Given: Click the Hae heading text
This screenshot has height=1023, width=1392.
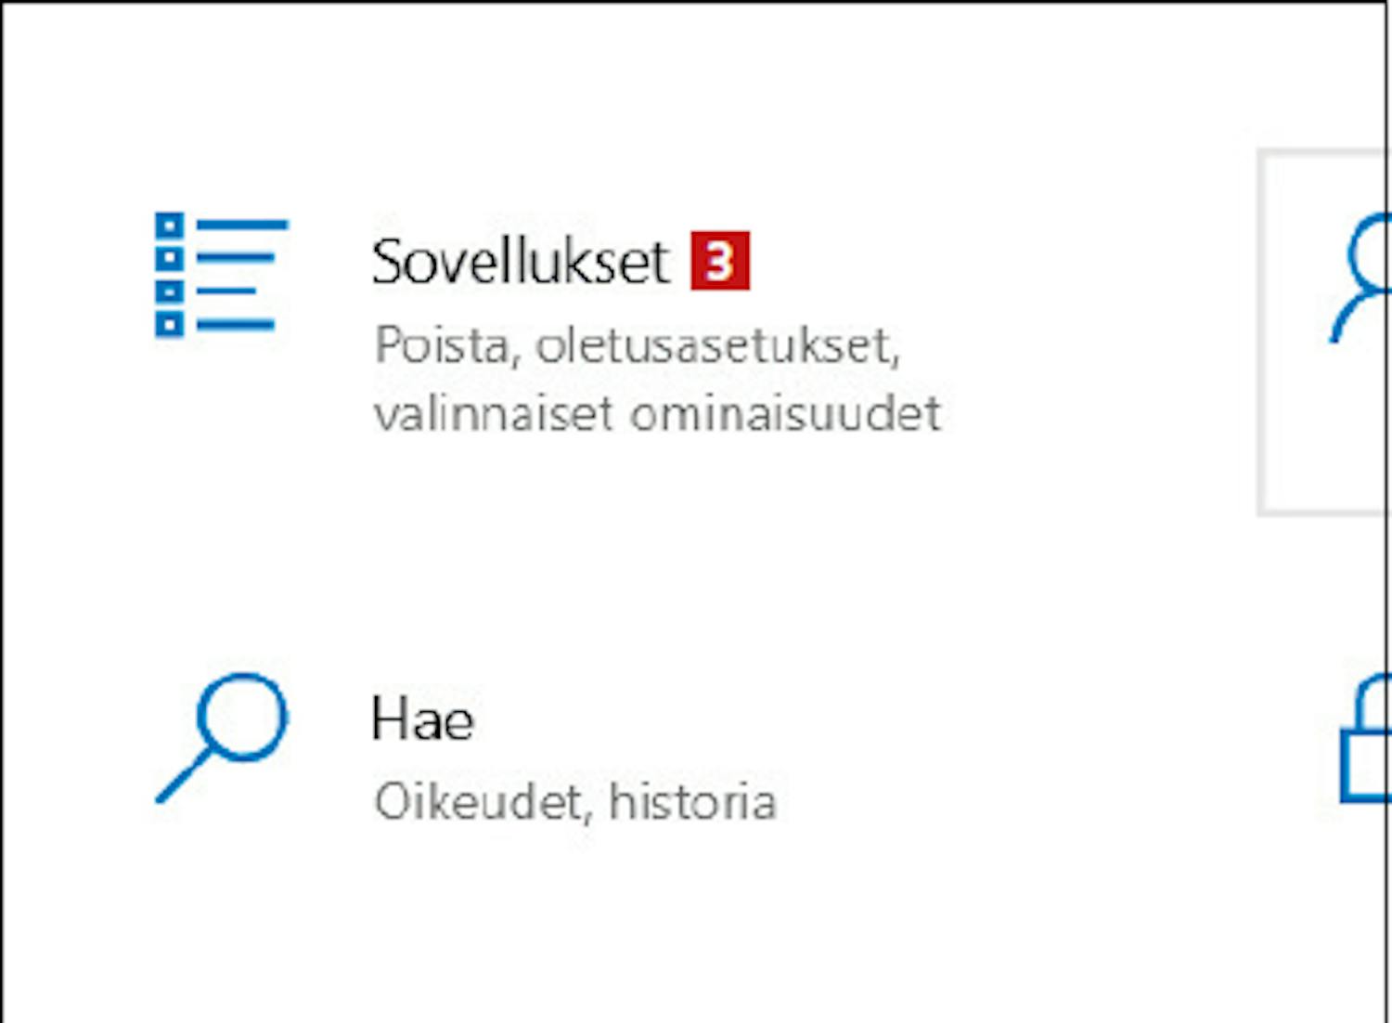Looking at the screenshot, I should pos(422,719).
